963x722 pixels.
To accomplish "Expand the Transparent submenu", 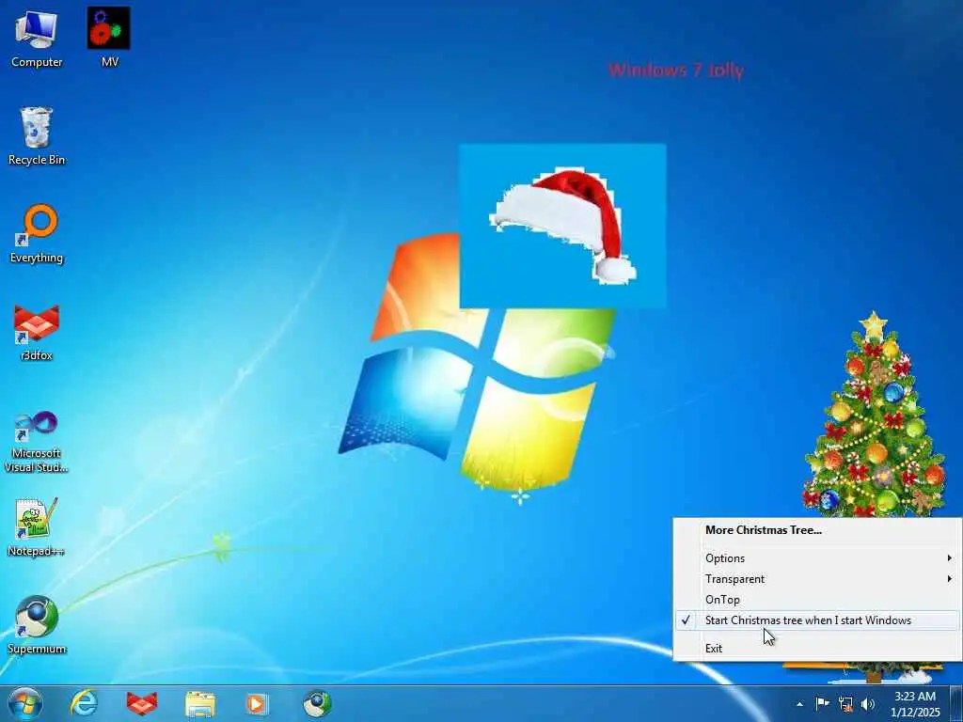I will [817, 579].
